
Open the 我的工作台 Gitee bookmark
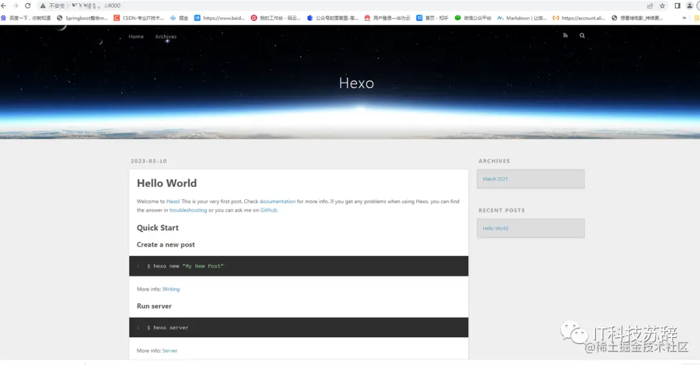coord(275,18)
